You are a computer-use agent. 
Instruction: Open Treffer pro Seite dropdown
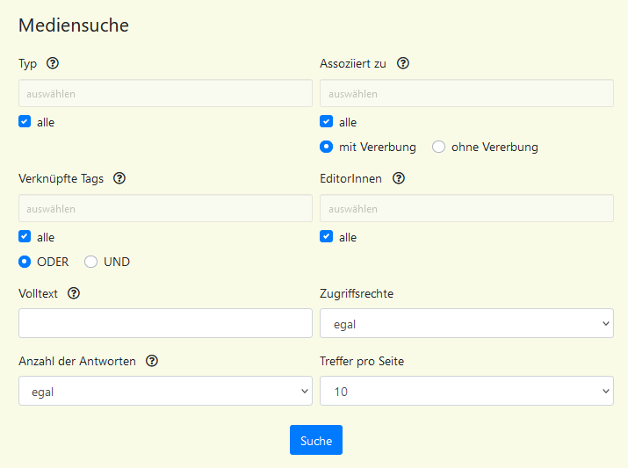point(466,392)
